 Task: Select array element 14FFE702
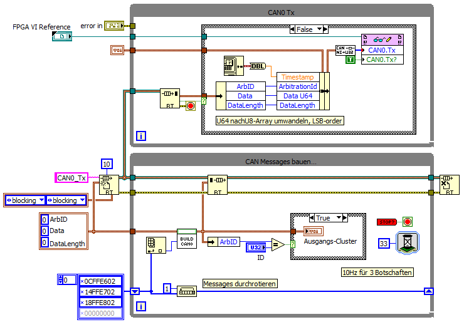click(100, 292)
